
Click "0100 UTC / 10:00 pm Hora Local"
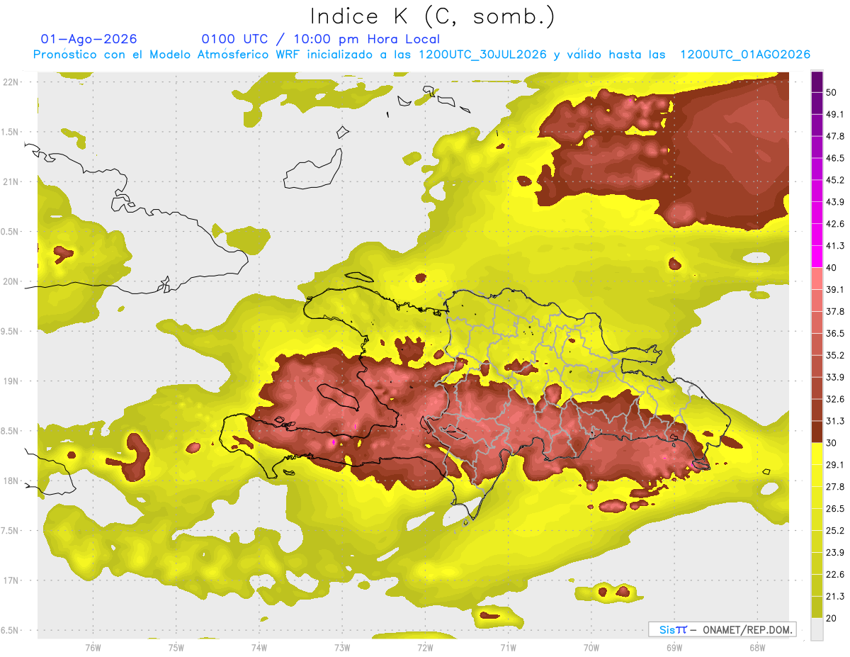coord(321,39)
